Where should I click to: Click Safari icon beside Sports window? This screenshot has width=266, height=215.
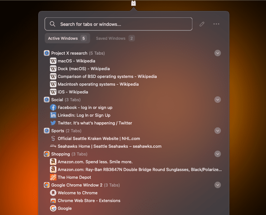point(47,131)
